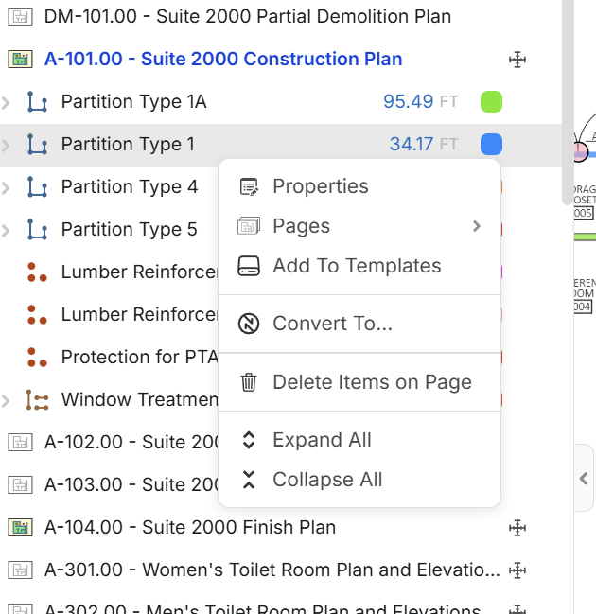Click move icon beside A-104.00 Finish Plan
This screenshot has width=596, height=614.
pos(517,528)
